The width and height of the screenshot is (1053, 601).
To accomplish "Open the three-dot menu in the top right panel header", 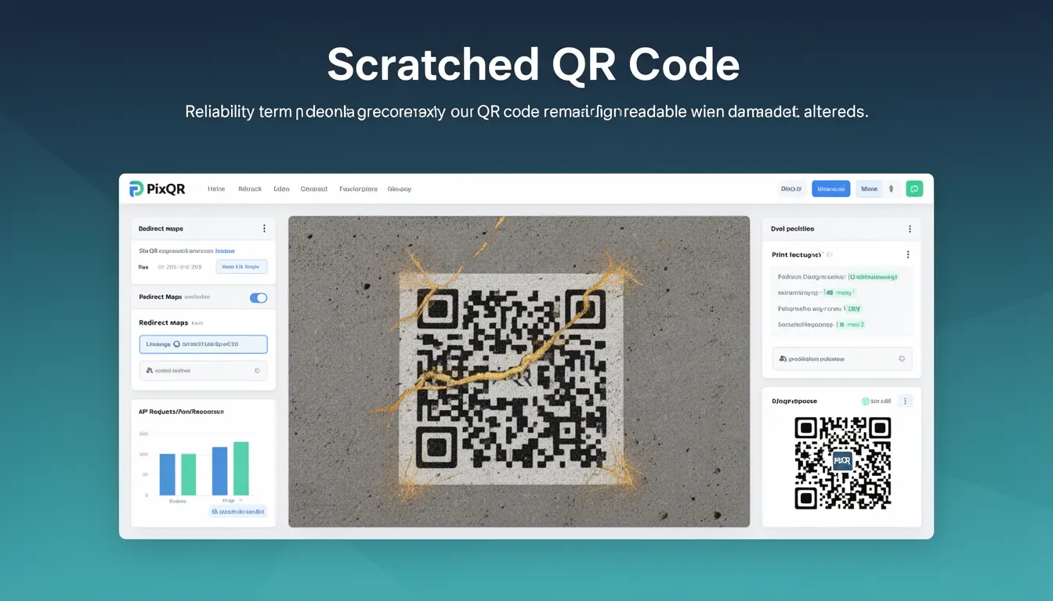I will 910,229.
